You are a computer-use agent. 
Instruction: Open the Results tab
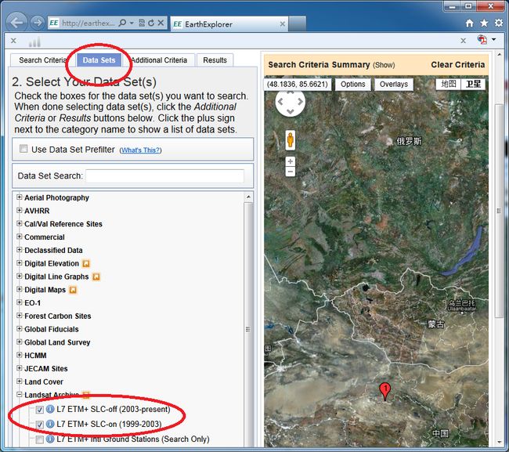coord(215,60)
